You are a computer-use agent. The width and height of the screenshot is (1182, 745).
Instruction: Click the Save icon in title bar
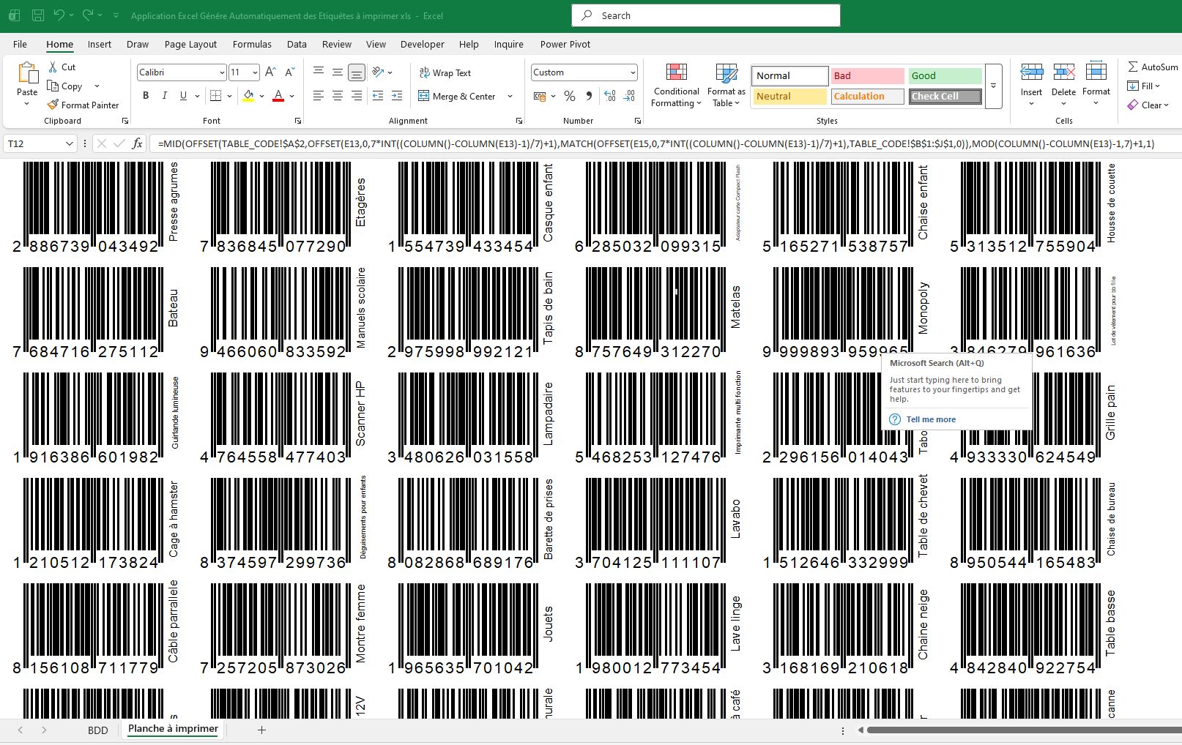[38, 15]
